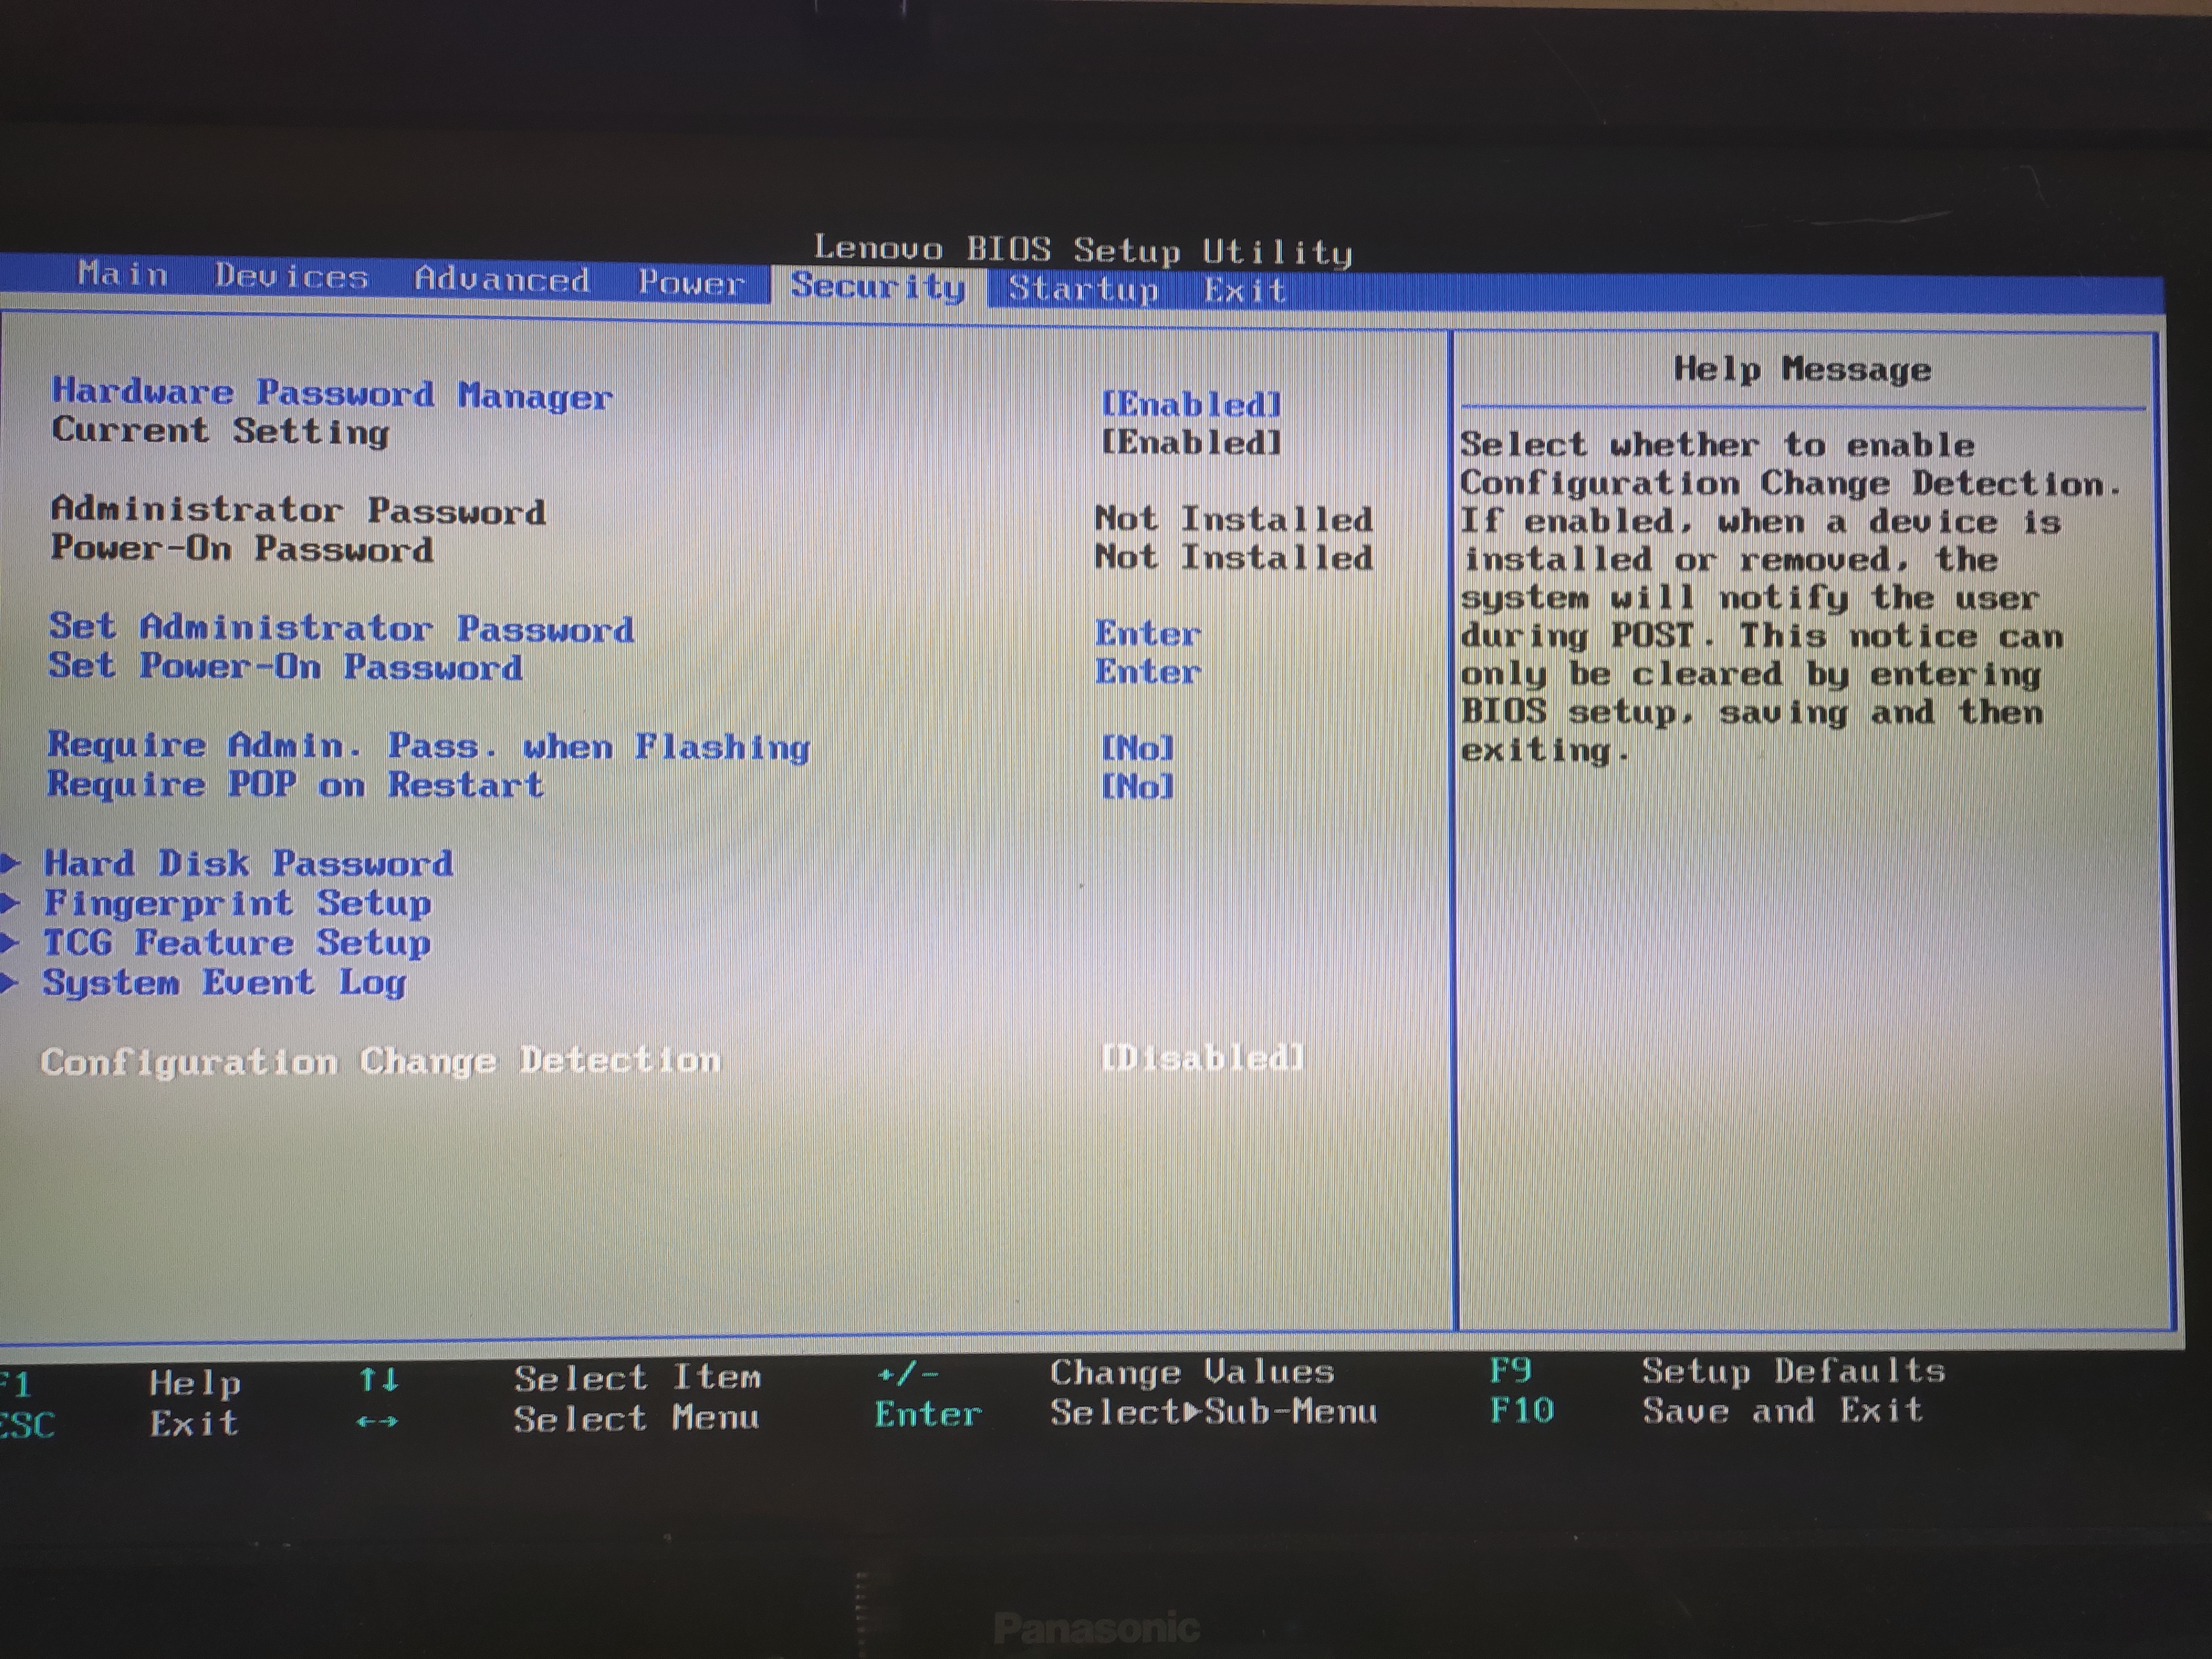Select Set Administrator Password item
This screenshot has height=1659, width=2212.
(x=341, y=628)
